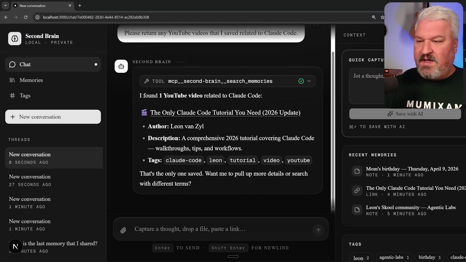This screenshot has height=262, width=466.
Task: Click the Tags hash icon
Action: pyautogui.click(x=12, y=96)
